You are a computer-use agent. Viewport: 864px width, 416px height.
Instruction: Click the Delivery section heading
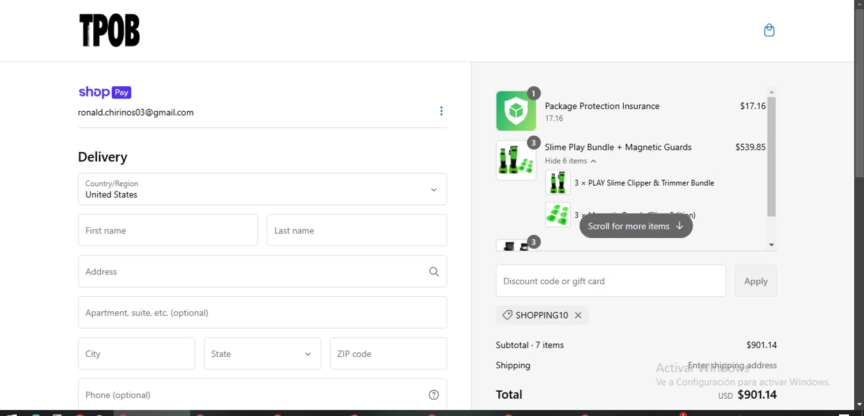click(103, 157)
